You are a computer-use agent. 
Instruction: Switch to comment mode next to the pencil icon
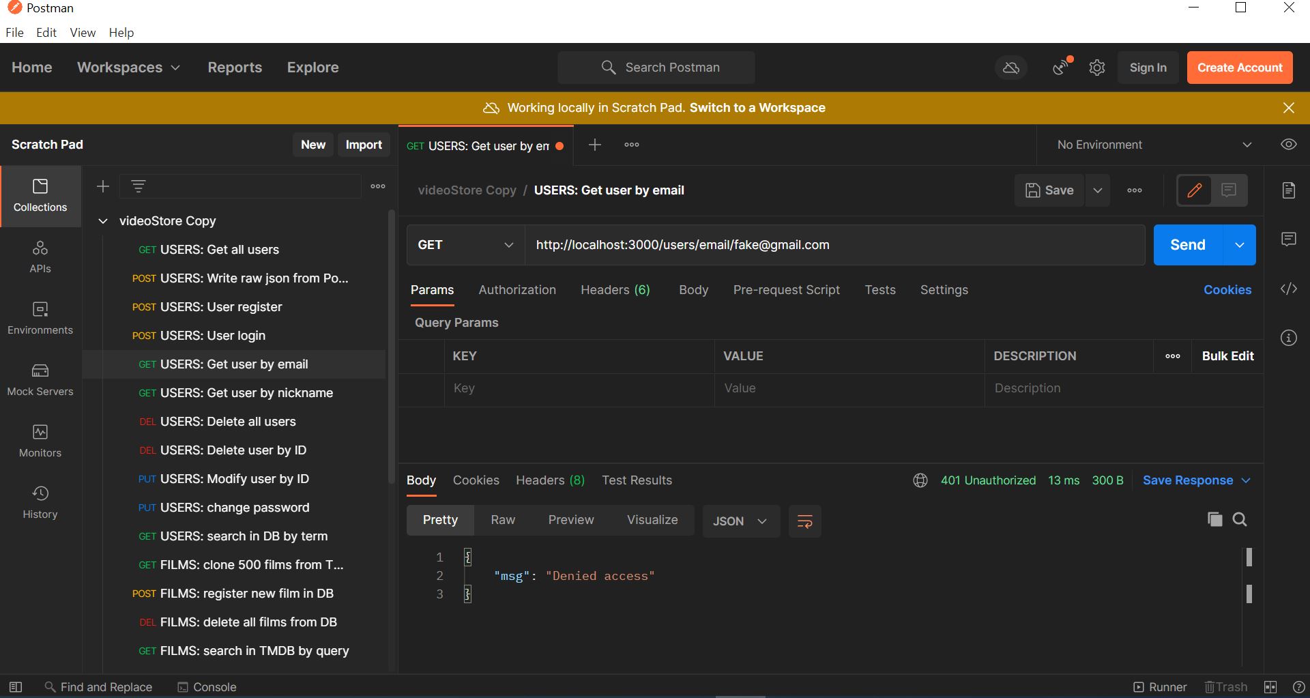(x=1229, y=190)
